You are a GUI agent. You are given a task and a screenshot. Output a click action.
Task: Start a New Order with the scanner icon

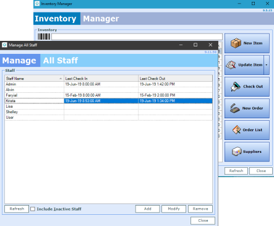[234, 108]
